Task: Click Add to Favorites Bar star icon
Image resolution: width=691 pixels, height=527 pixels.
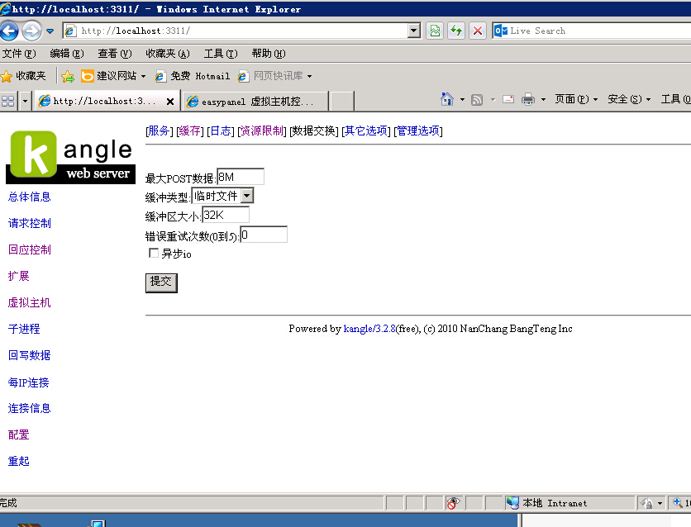Action: [x=68, y=77]
